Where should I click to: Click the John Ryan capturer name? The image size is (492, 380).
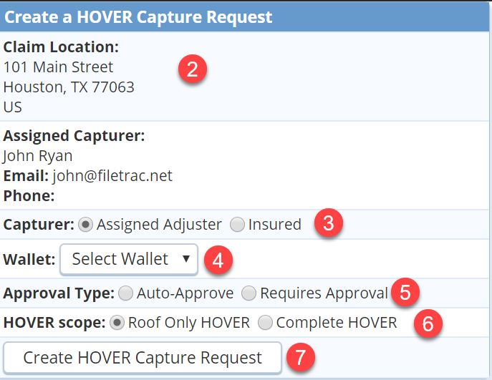(x=38, y=156)
